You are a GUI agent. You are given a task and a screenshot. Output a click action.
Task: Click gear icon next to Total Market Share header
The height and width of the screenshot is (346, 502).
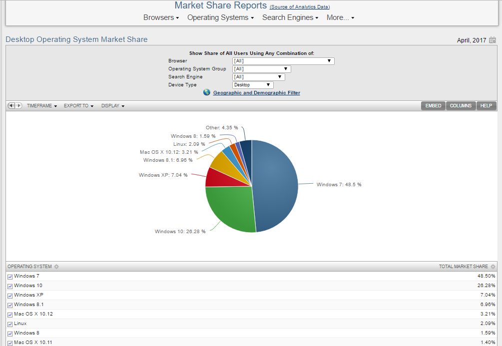click(x=493, y=267)
